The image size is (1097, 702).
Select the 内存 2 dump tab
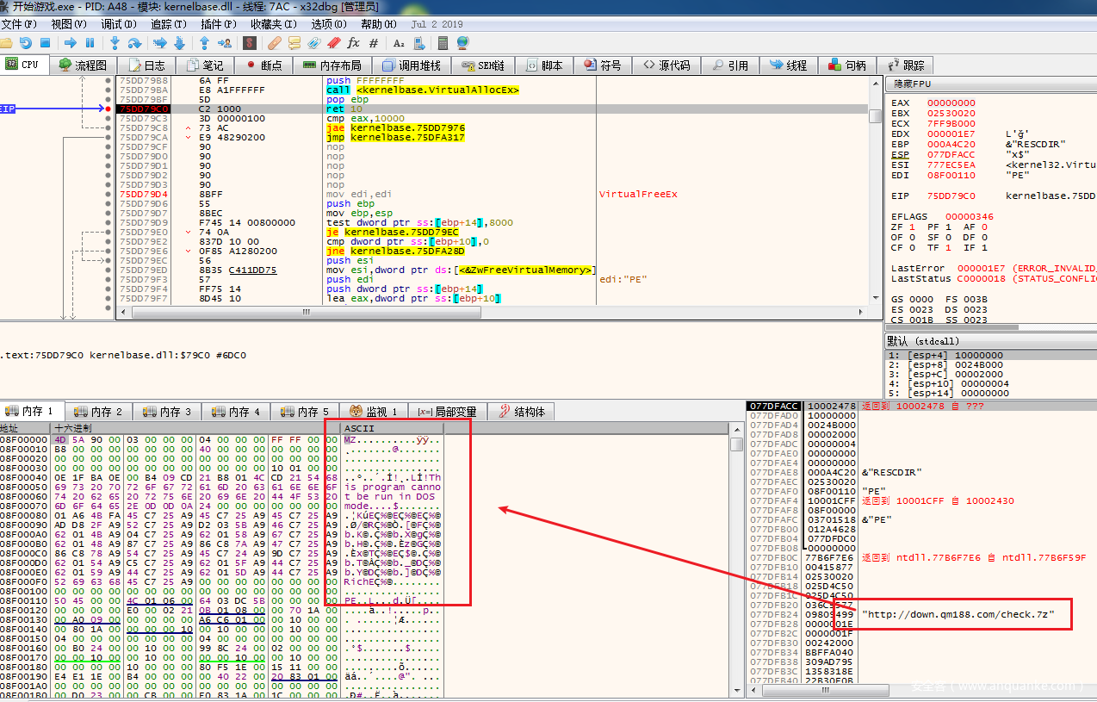[x=98, y=412]
